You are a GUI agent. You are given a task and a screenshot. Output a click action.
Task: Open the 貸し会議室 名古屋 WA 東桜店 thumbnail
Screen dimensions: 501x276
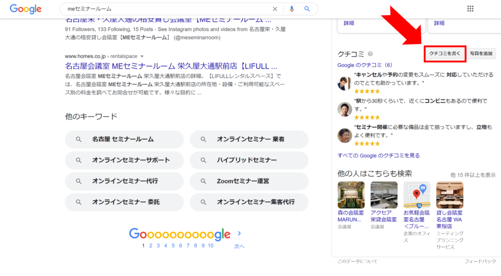click(x=450, y=195)
